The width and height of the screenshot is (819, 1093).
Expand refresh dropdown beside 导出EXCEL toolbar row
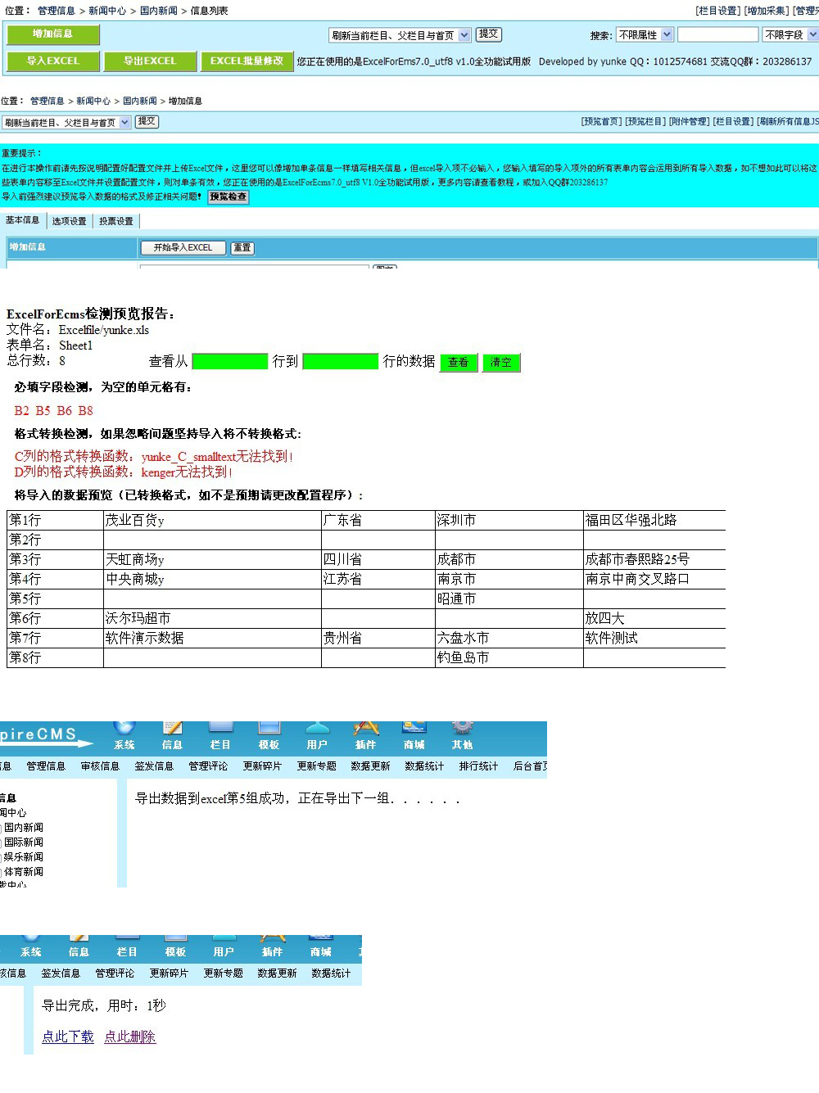click(x=464, y=35)
